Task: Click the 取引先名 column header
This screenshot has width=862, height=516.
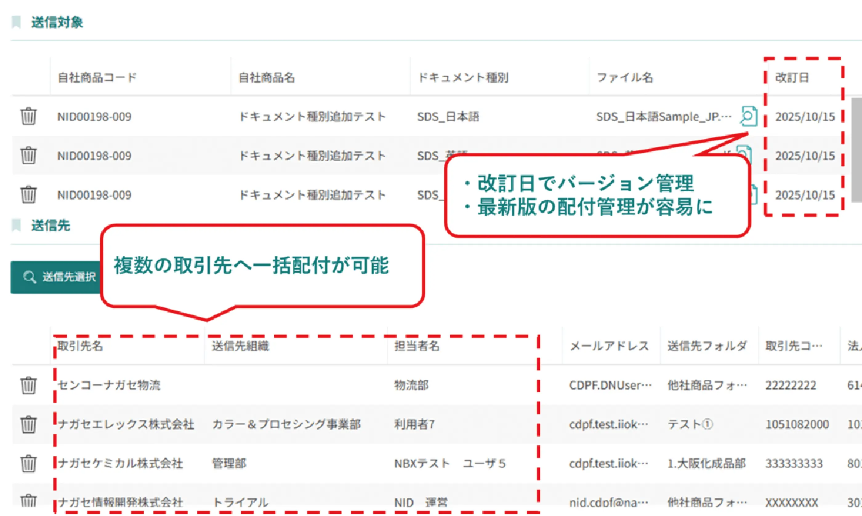Action: (80, 346)
